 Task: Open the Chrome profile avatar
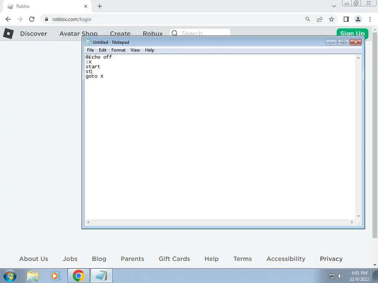[358, 19]
